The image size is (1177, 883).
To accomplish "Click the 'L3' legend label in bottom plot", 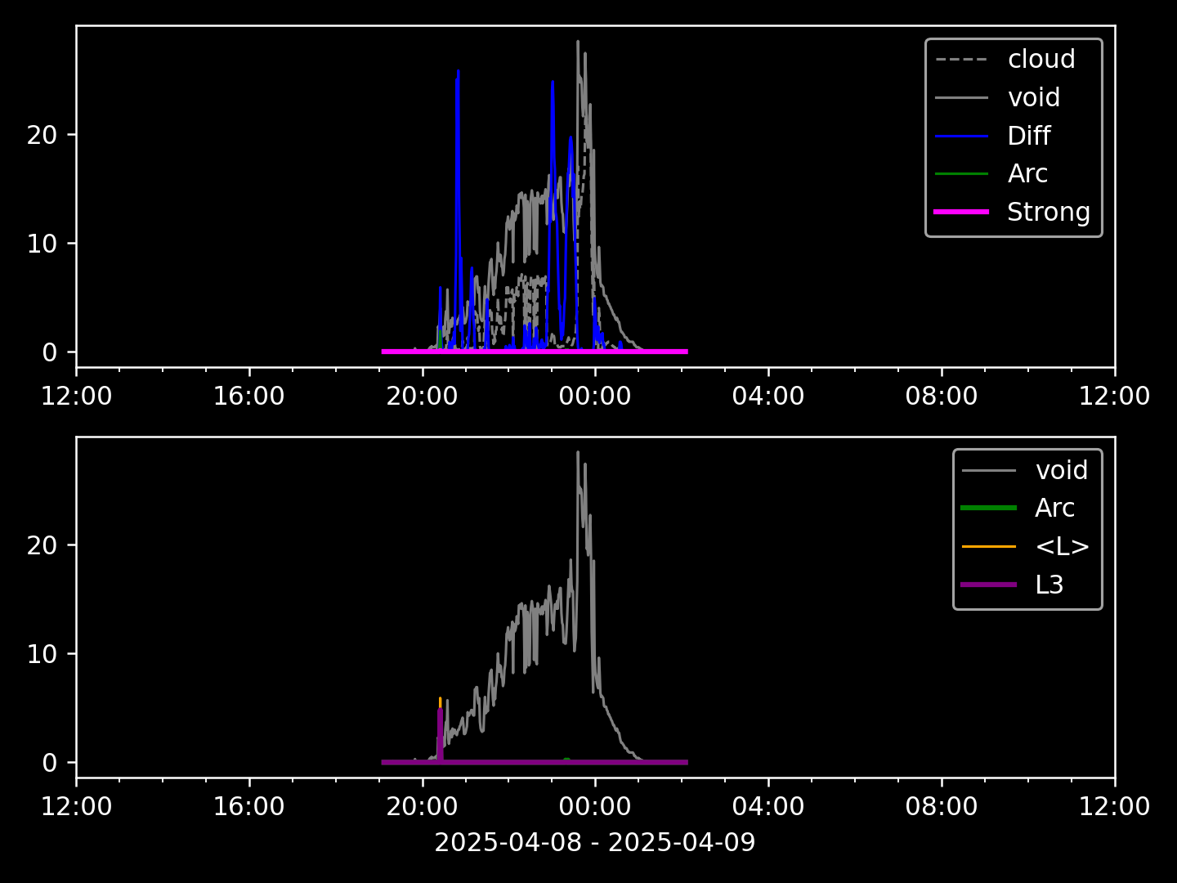I will point(1049,585).
